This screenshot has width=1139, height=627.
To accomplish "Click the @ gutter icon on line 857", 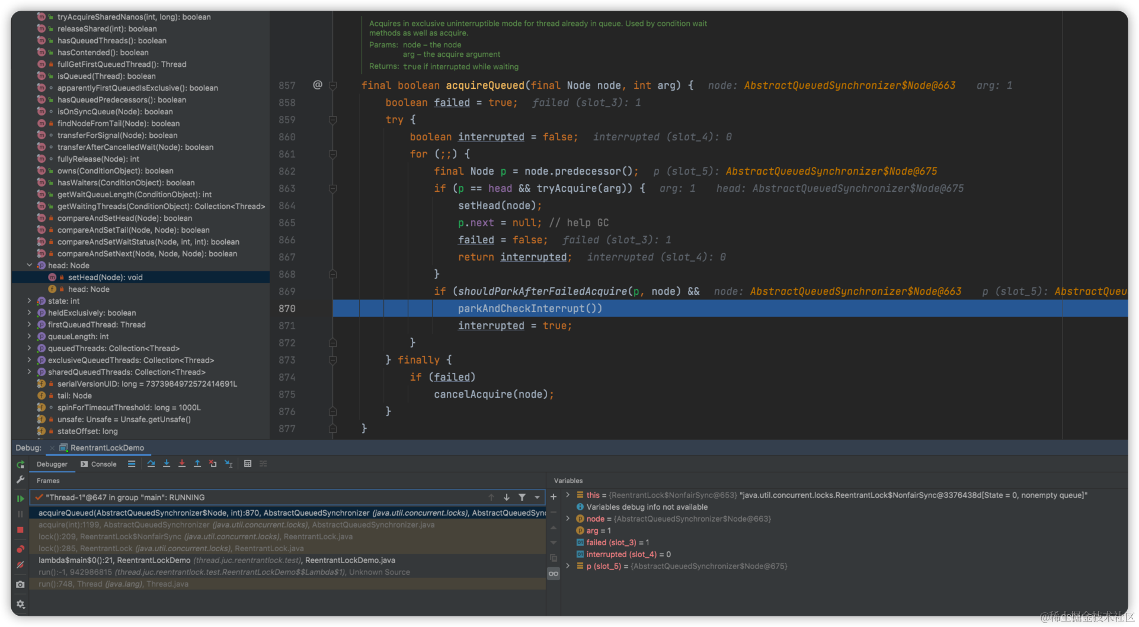I will pyautogui.click(x=318, y=85).
